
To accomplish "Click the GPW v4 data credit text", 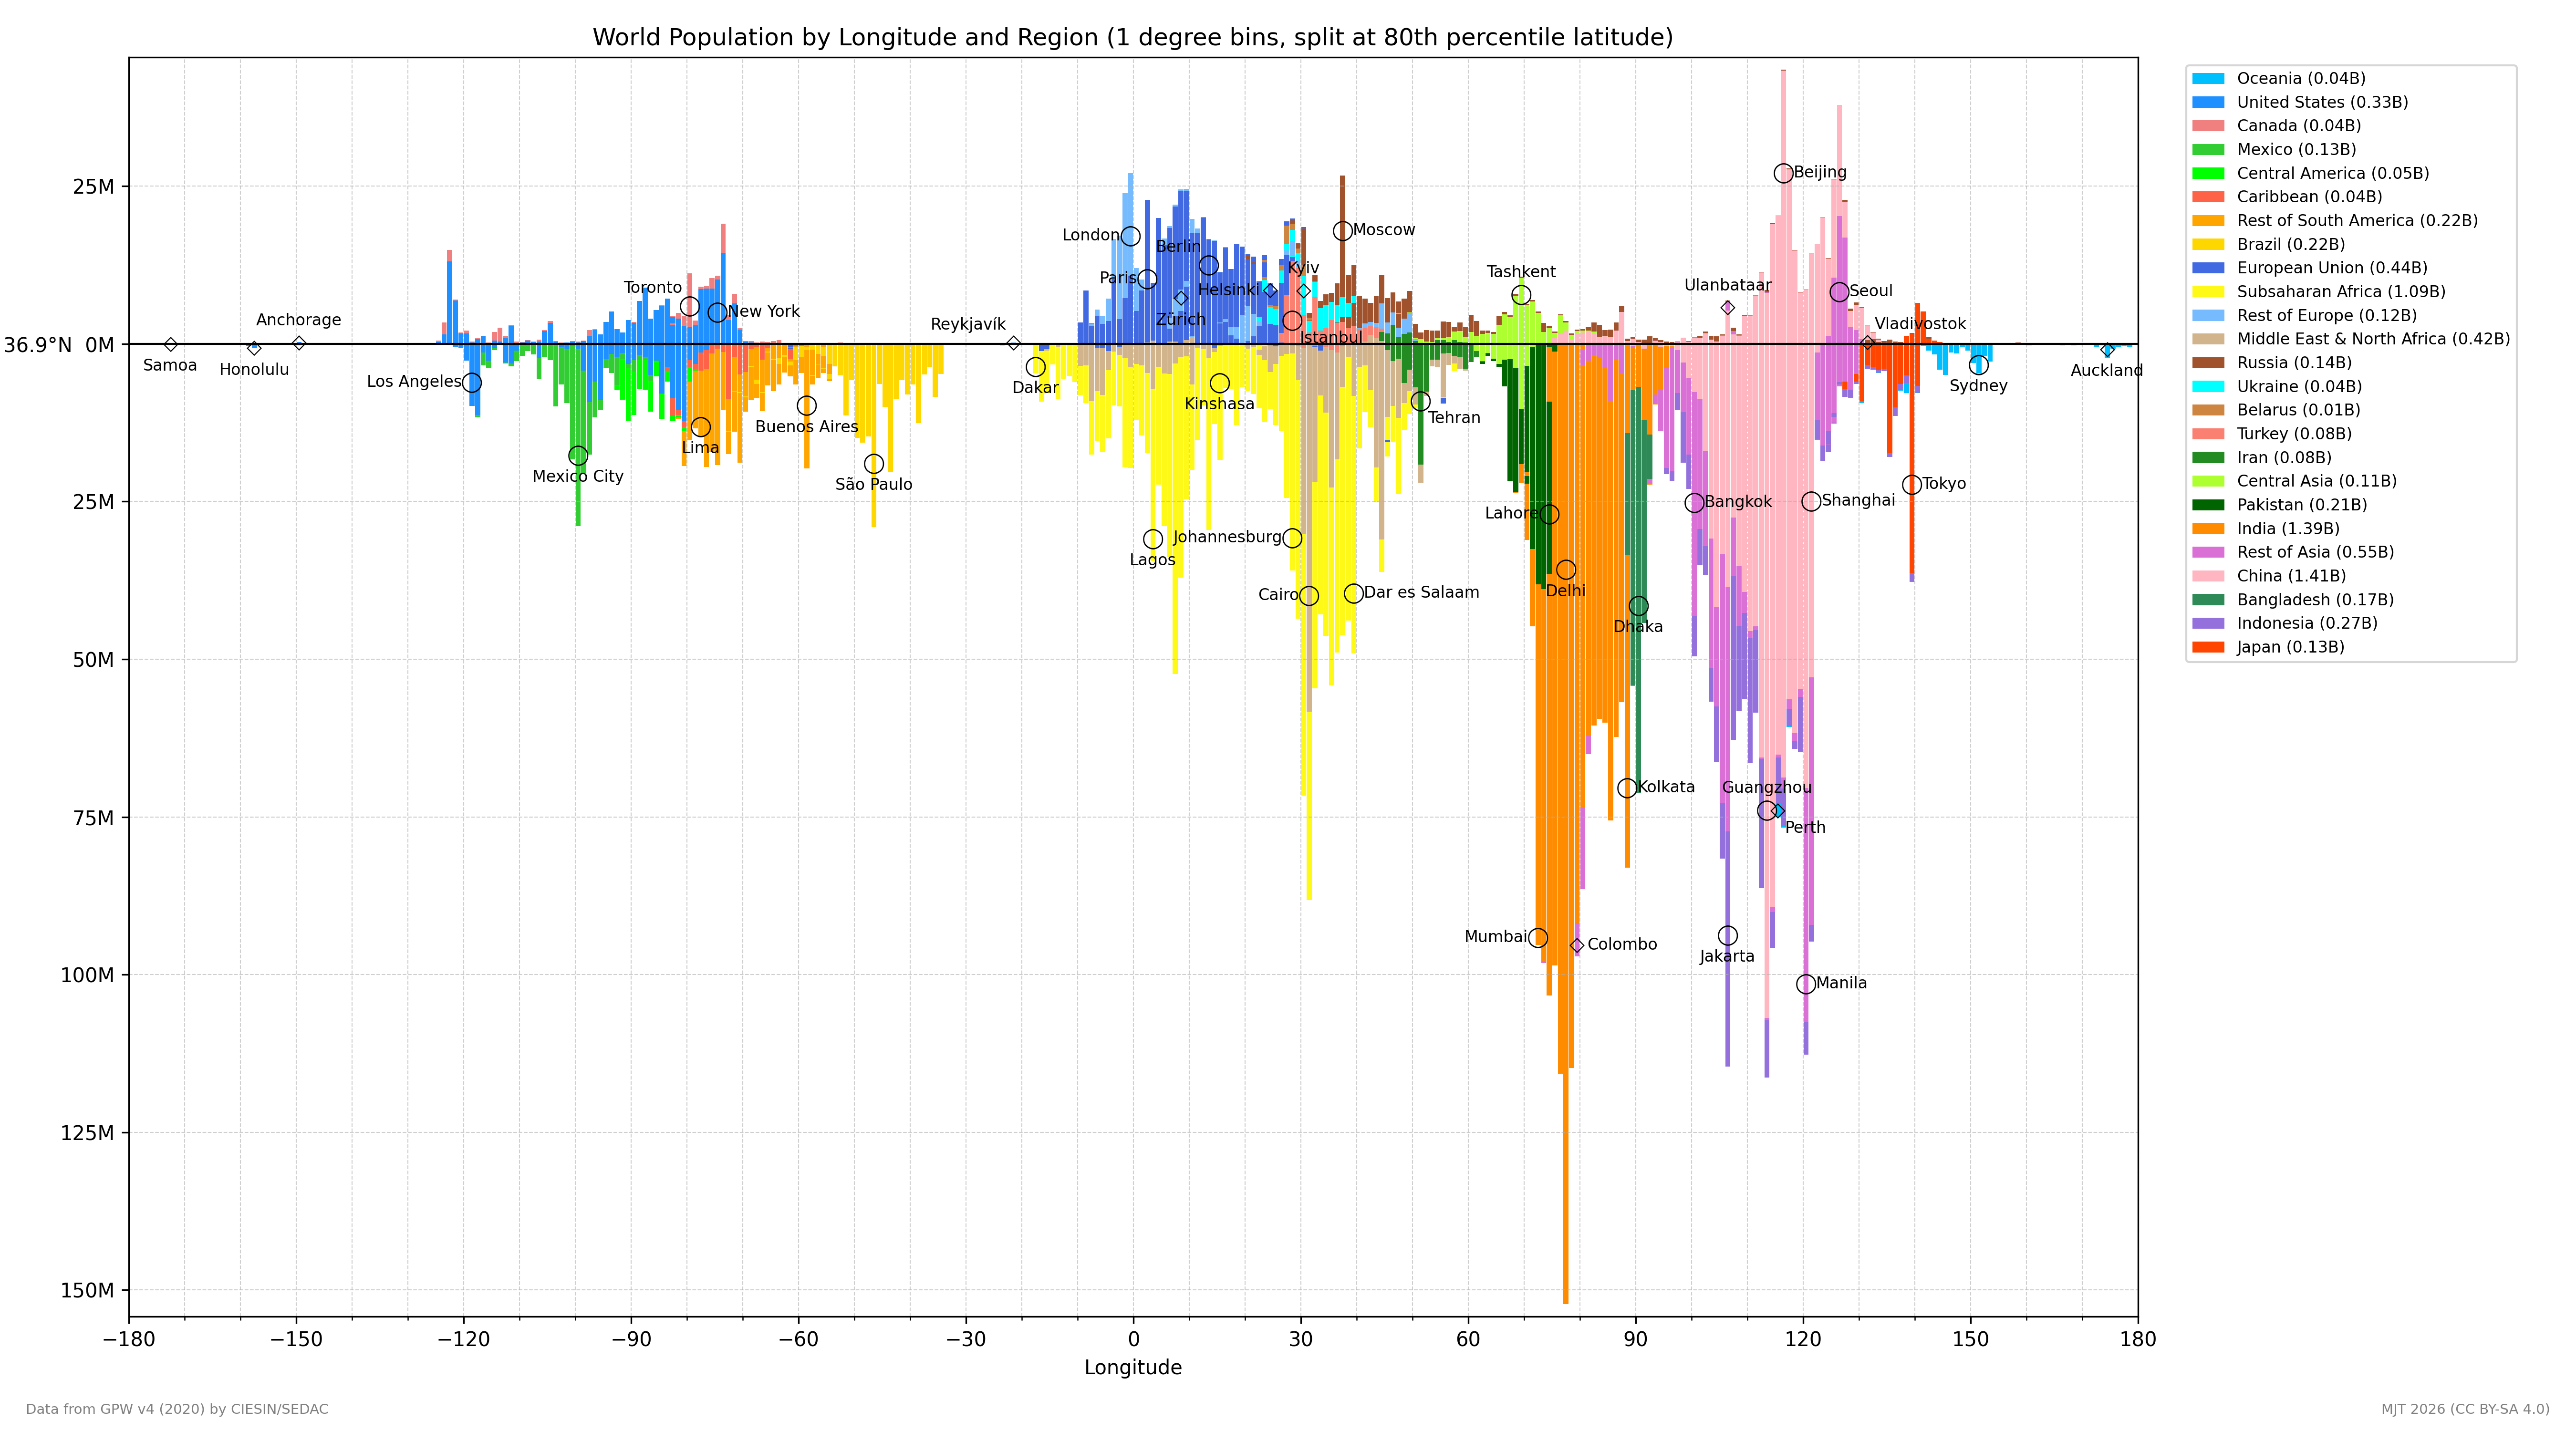I will [x=177, y=1409].
